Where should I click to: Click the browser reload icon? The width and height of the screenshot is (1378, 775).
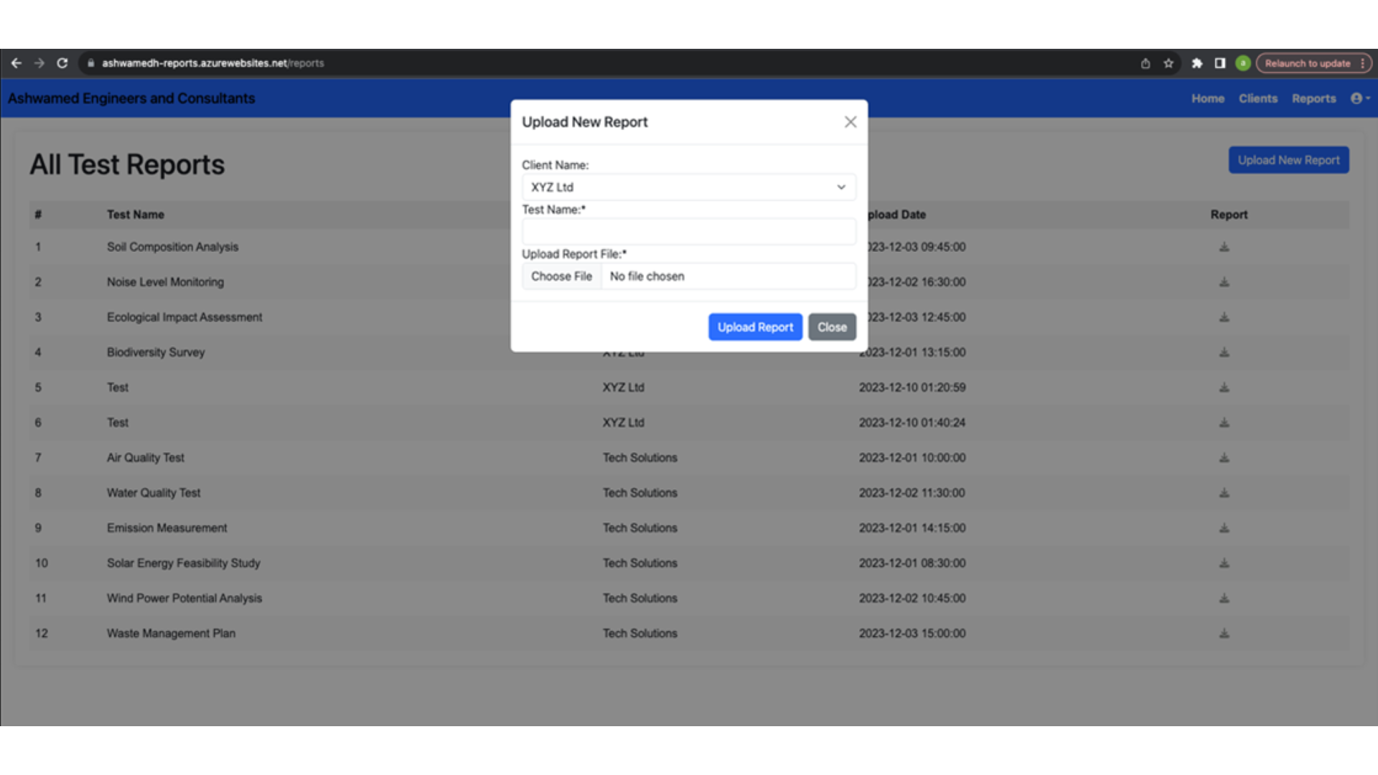pos(62,63)
